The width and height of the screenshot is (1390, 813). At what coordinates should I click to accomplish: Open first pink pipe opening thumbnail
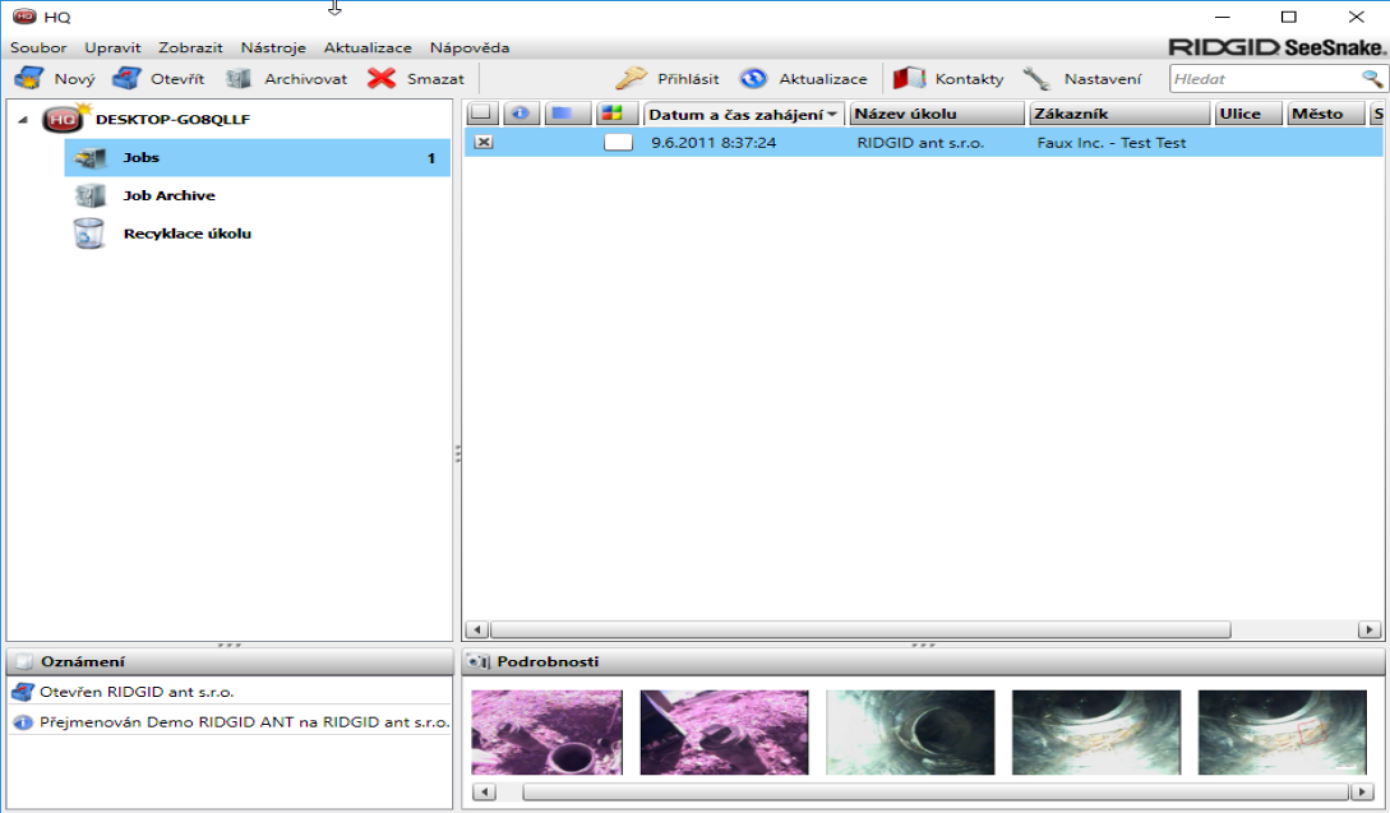pyautogui.click(x=547, y=733)
